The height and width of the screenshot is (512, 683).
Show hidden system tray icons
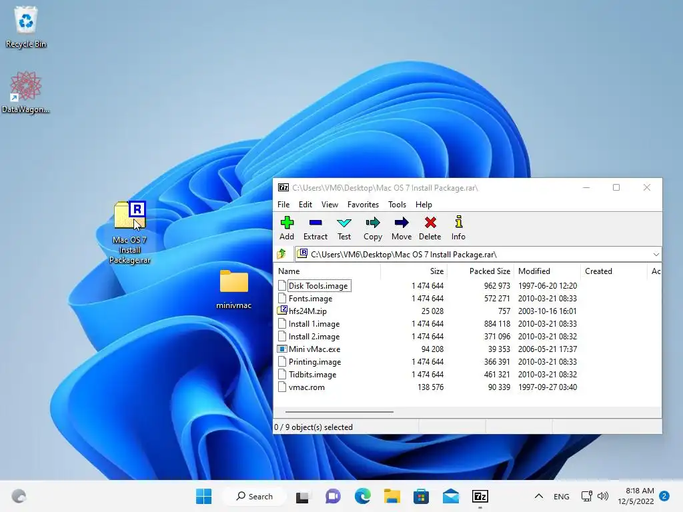point(539,496)
